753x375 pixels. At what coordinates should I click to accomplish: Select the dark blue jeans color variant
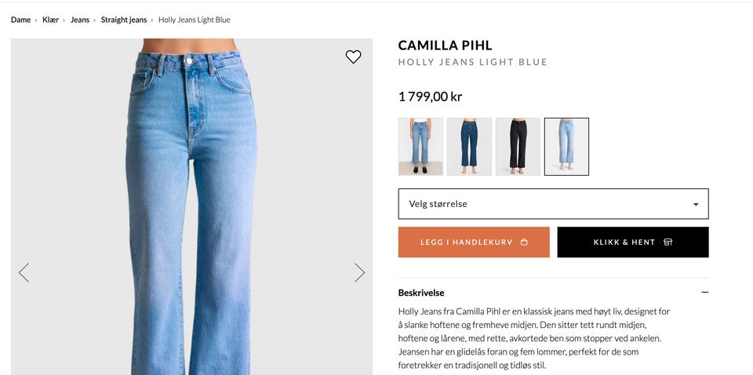pos(469,147)
